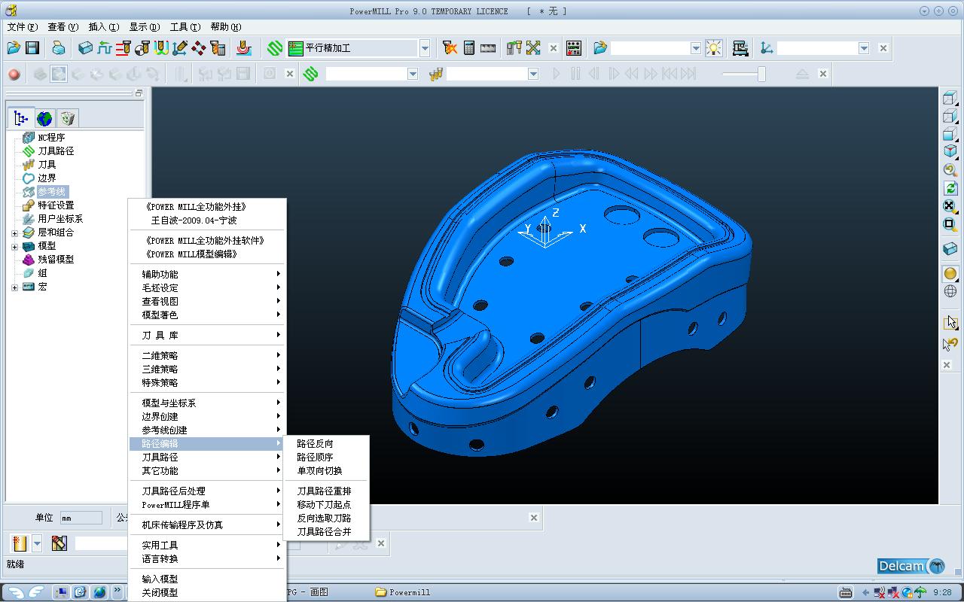Open the toolpath simulation dropdown arrow
Image resolution: width=964 pixels, height=602 pixels.
413,74
